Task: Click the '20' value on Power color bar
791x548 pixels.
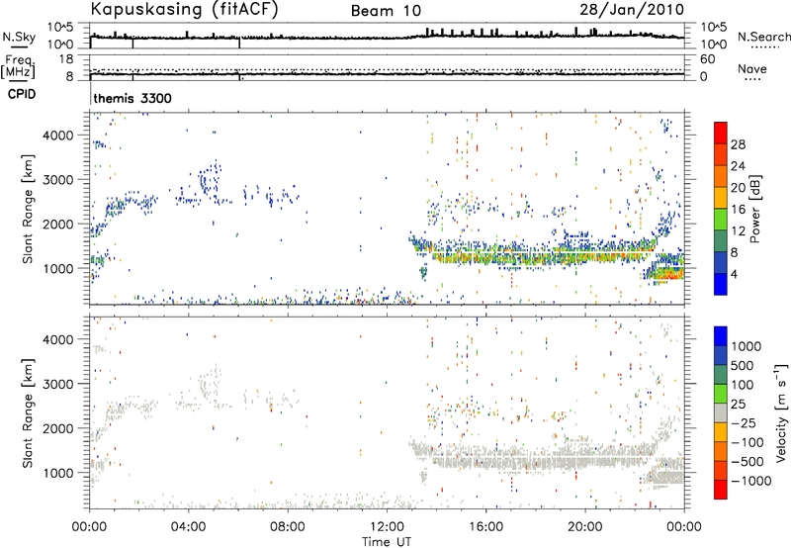Action: point(738,188)
